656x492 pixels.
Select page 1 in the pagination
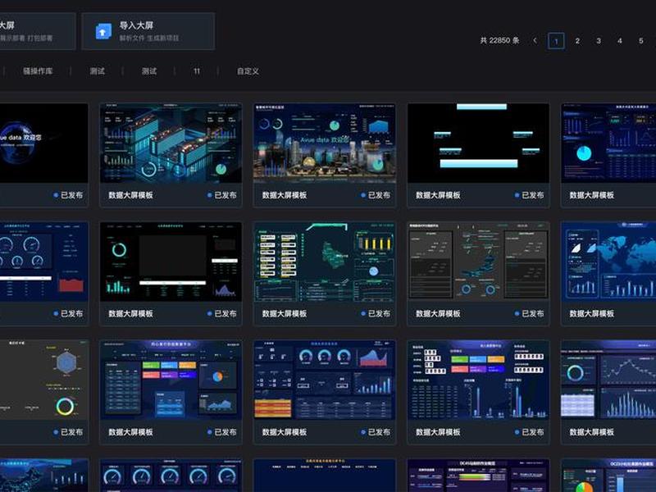click(x=556, y=41)
